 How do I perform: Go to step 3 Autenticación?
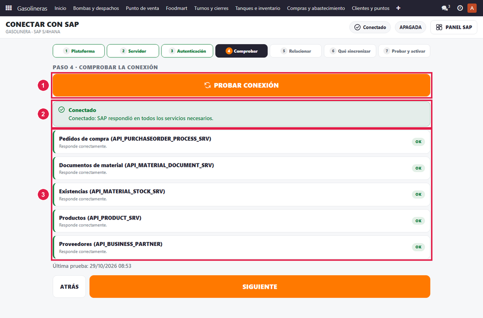pyautogui.click(x=187, y=51)
